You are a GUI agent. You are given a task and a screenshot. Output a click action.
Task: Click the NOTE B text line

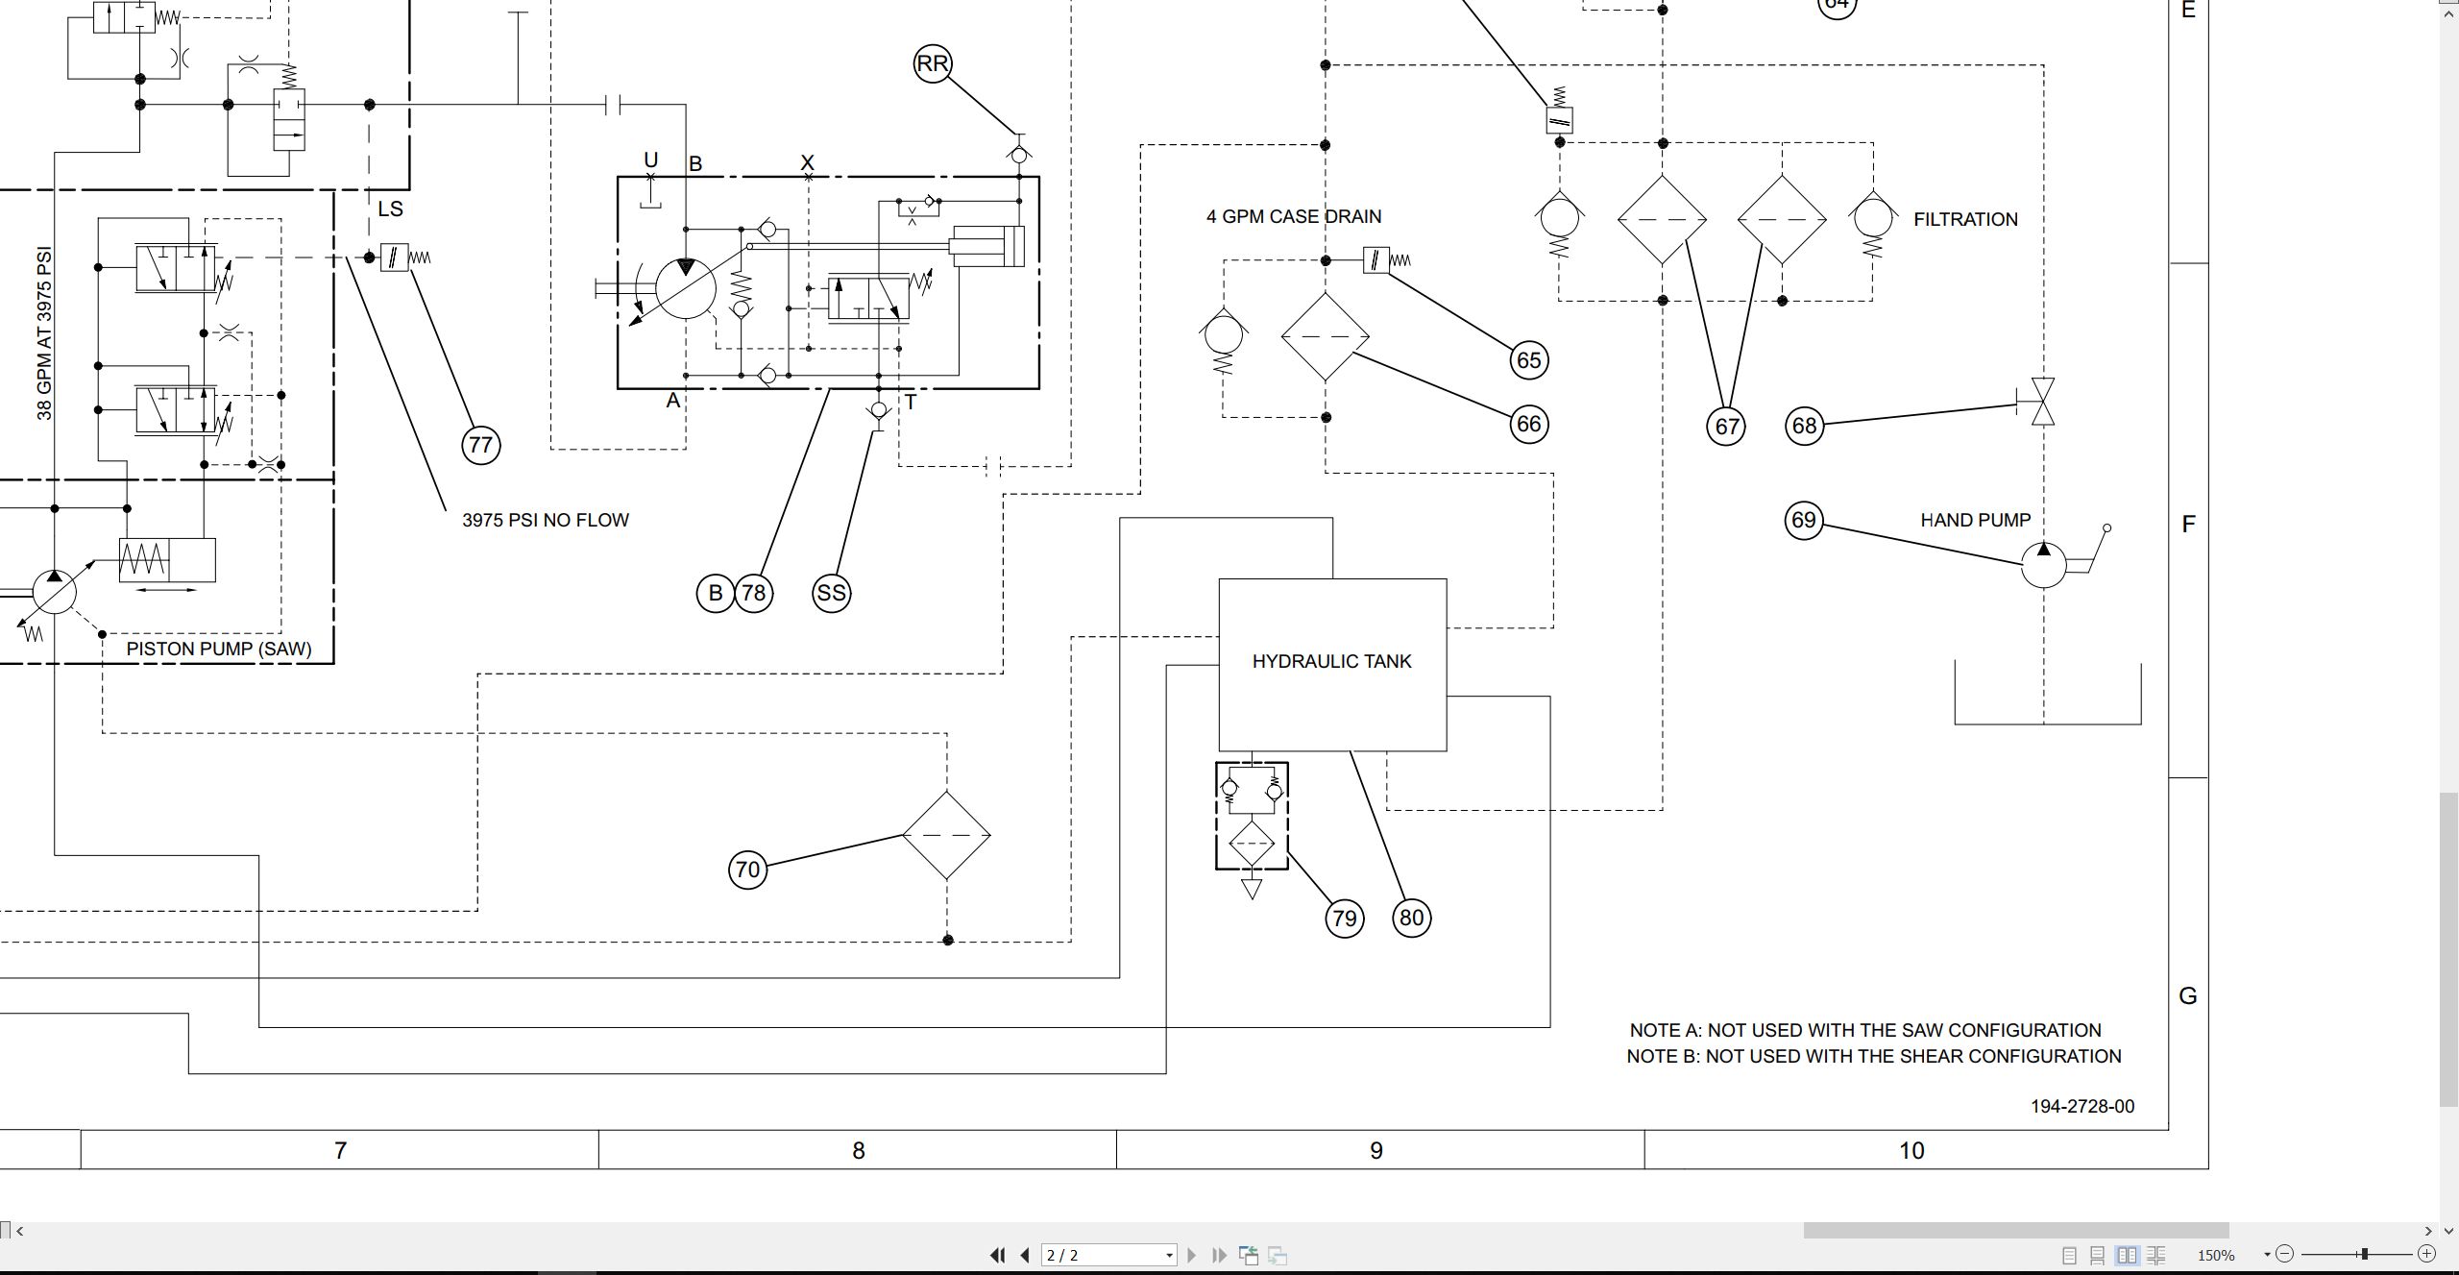[1874, 1056]
